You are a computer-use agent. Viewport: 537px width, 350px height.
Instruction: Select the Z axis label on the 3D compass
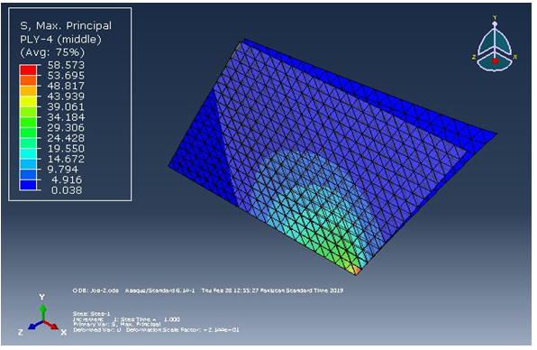pyautogui.click(x=474, y=57)
